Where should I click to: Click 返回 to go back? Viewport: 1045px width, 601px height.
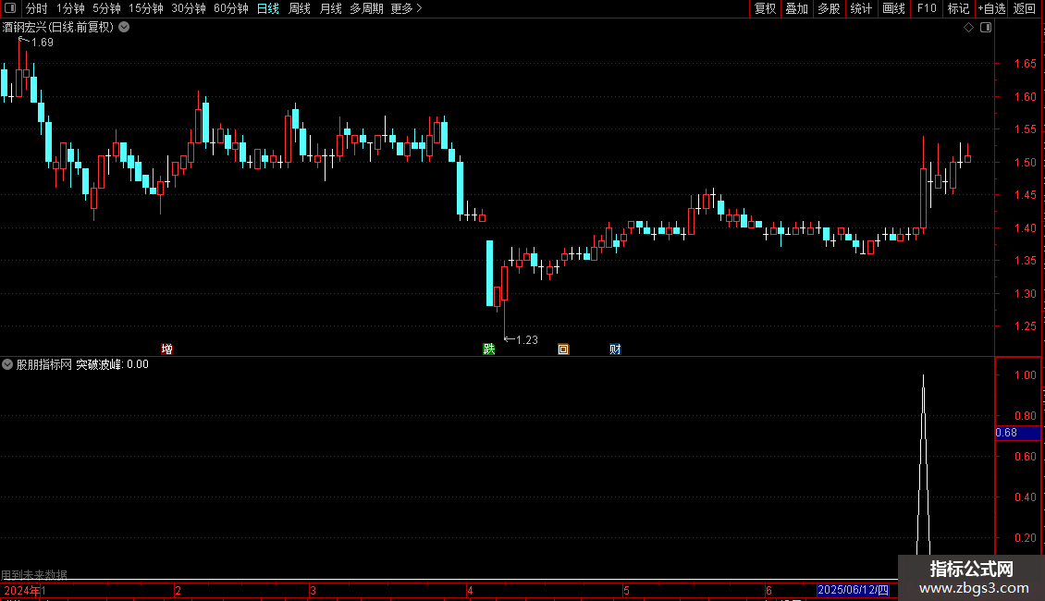[x=1025, y=8]
